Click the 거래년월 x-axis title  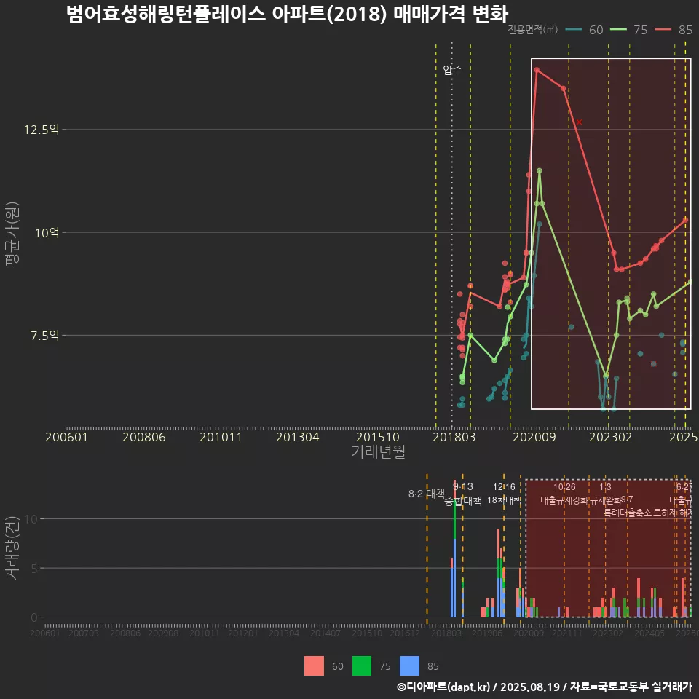tap(378, 451)
